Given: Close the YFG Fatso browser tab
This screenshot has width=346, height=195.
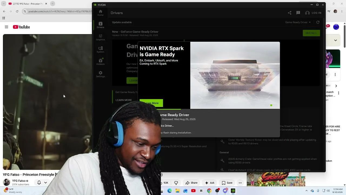Looking at the screenshot, I should (x=46, y=4).
